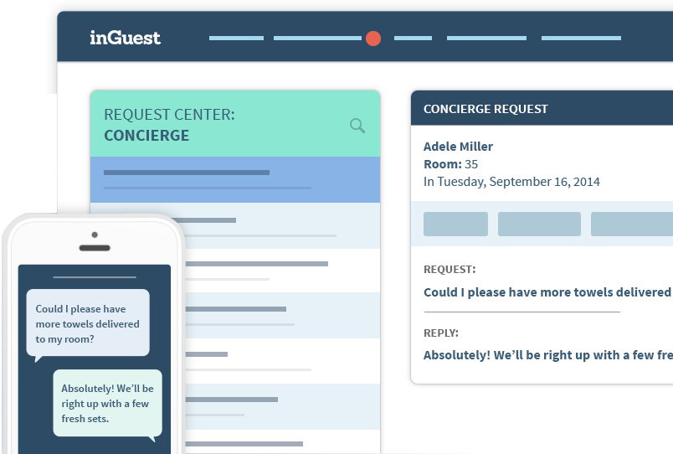Viewport: 673px width, 454px height.
Task: Click the second gray action button
Action: (x=539, y=224)
